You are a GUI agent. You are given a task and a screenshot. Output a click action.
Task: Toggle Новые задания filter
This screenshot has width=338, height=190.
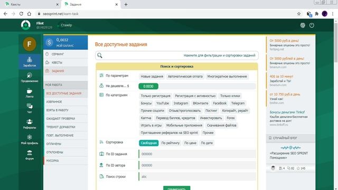pyautogui.click(x=152, y=77)
